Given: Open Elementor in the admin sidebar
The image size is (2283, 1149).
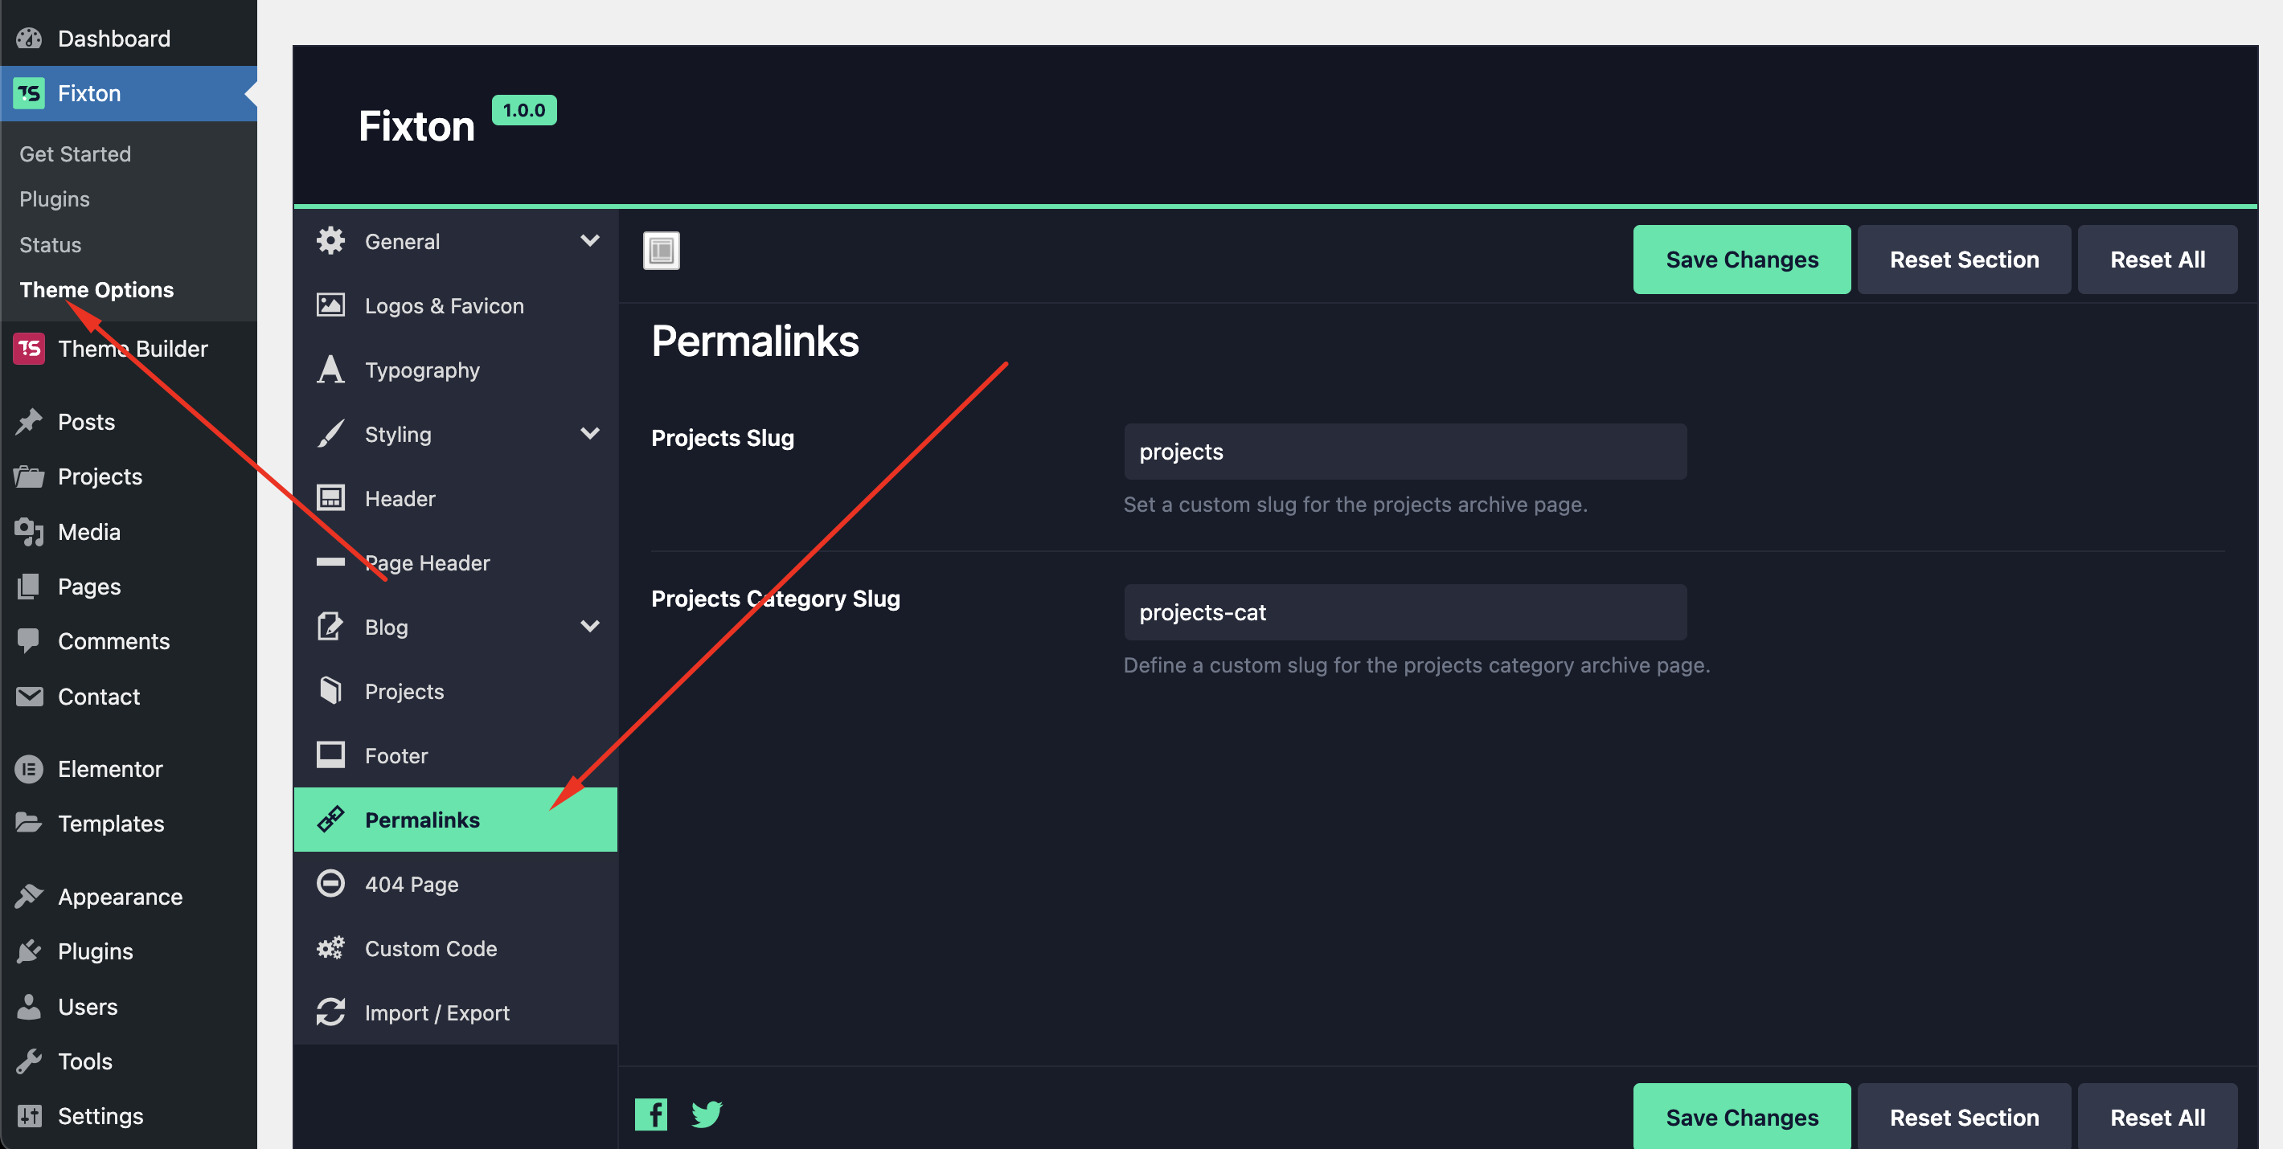Looking at the screenshot, I should [110, 768].
